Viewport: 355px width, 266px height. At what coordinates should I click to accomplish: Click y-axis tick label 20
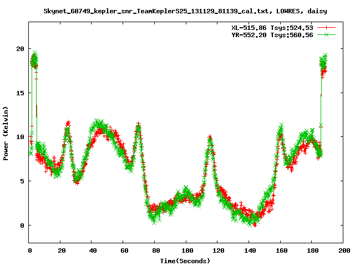tap(21, 49)
